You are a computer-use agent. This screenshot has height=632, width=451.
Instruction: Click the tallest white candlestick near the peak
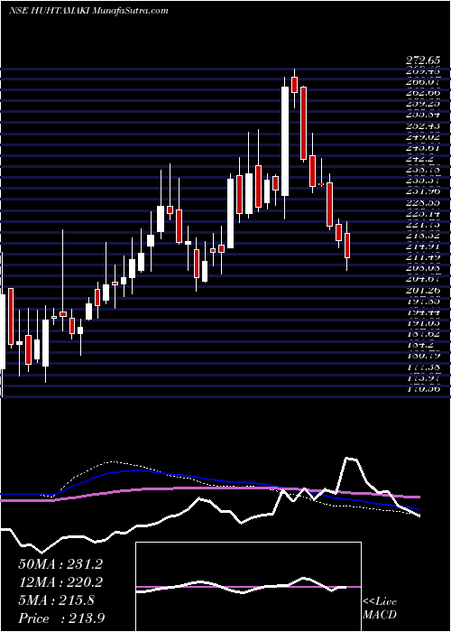tap(285, 142)
